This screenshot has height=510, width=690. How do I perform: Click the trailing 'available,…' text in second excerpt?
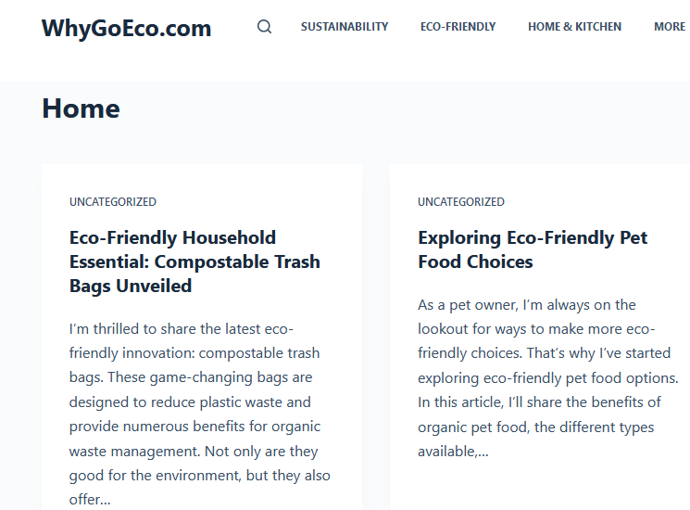click(x=453, y=452)
